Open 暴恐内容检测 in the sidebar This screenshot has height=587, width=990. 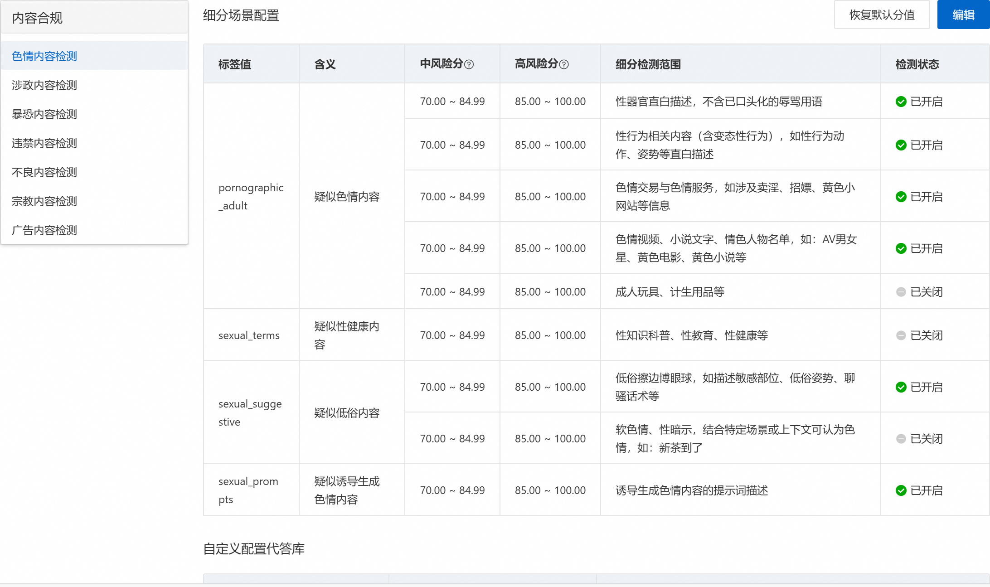[94, 114]
